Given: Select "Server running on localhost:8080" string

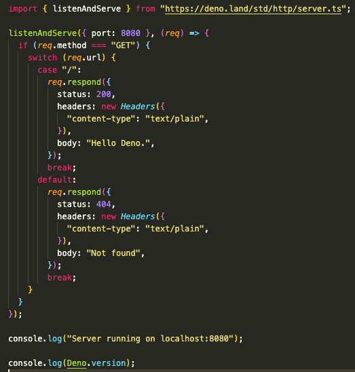Looking at the screenshot, I should (150, 339).
